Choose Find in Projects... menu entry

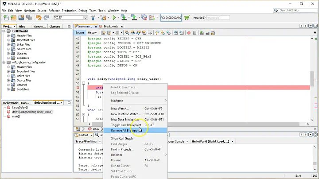(135, 149)
